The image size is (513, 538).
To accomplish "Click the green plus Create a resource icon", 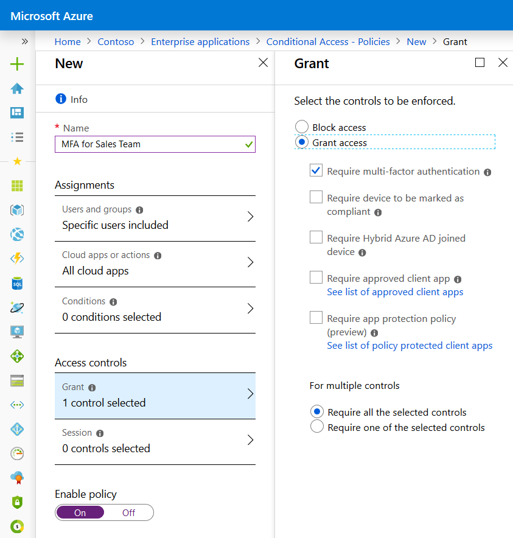I will [17, 64].
